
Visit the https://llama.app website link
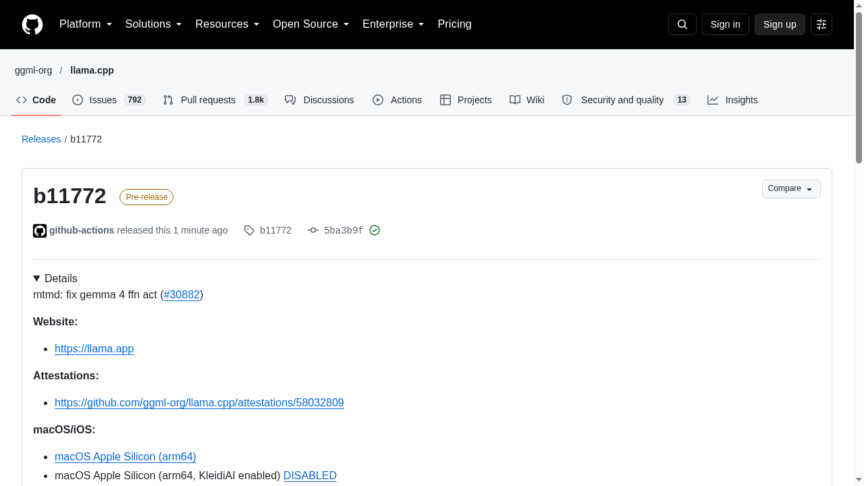[x=94, y=348]
